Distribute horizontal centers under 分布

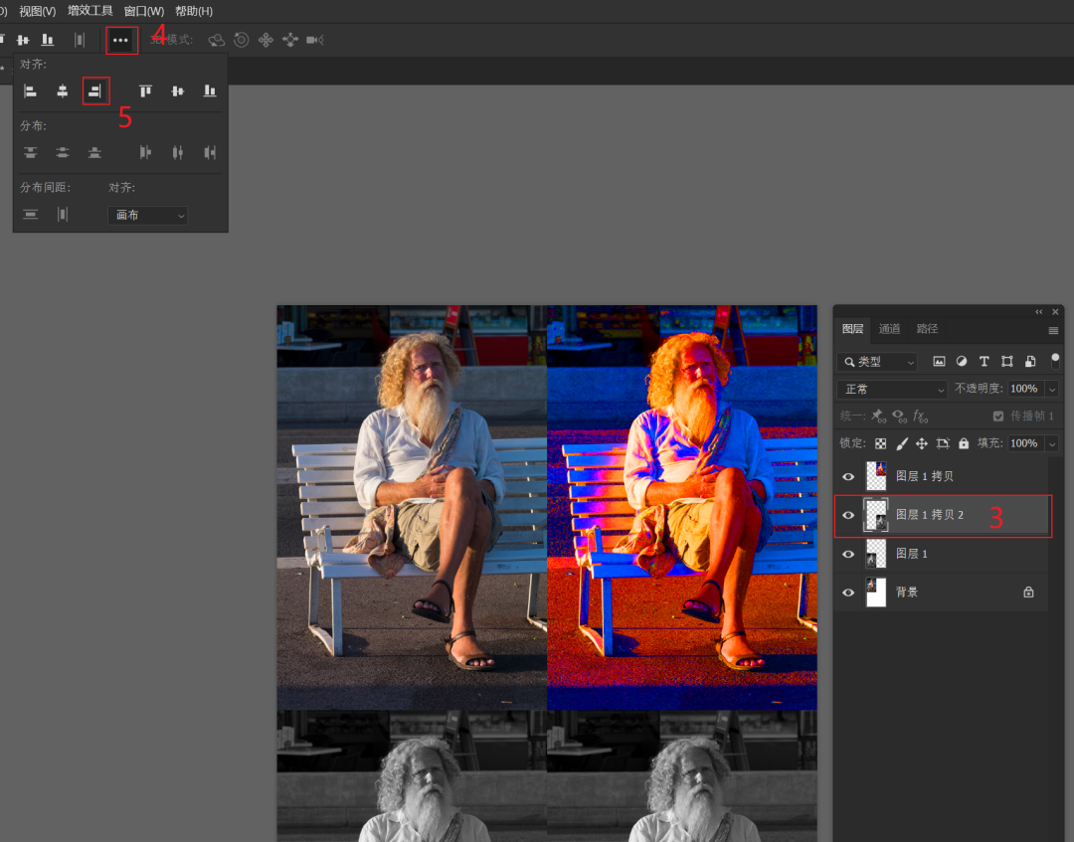coord(177,153)
